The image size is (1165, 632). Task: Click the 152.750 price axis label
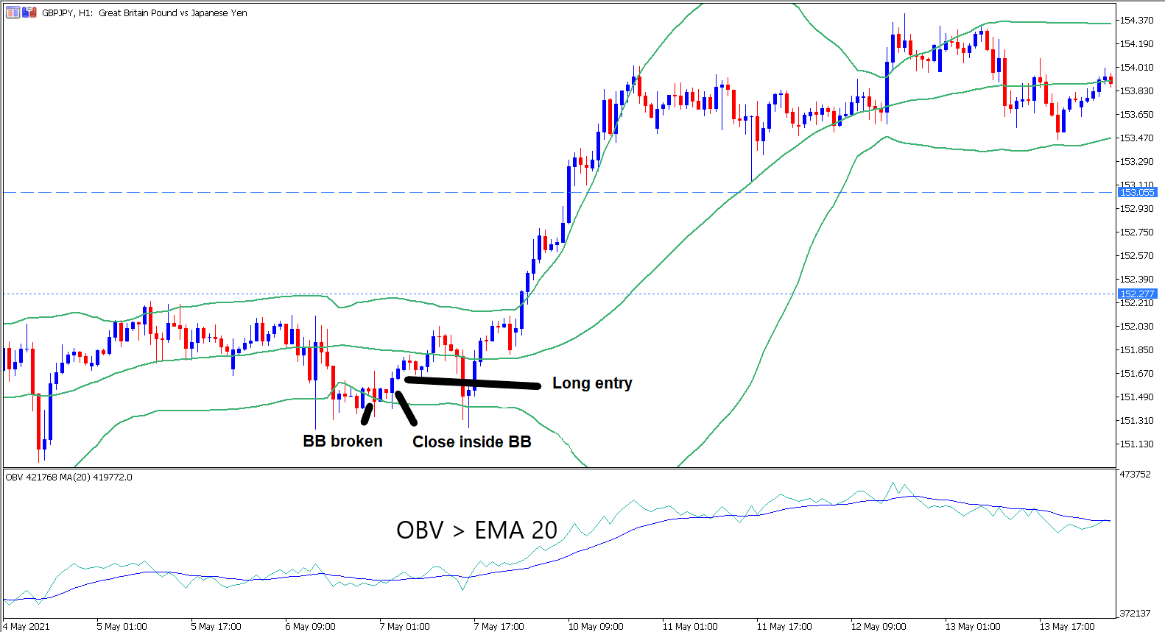click(1136, 232)
